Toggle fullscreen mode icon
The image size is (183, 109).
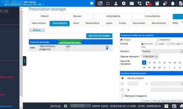[x=108, y=3]
